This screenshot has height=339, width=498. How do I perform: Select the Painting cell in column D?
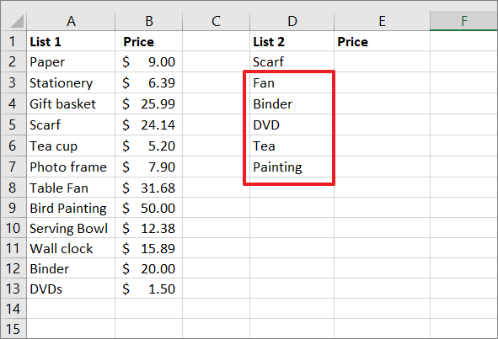[x=292, y=167]
